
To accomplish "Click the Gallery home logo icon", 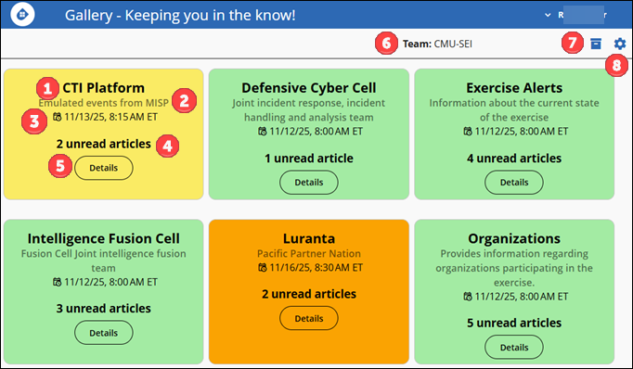I will [x=22, y=15].
